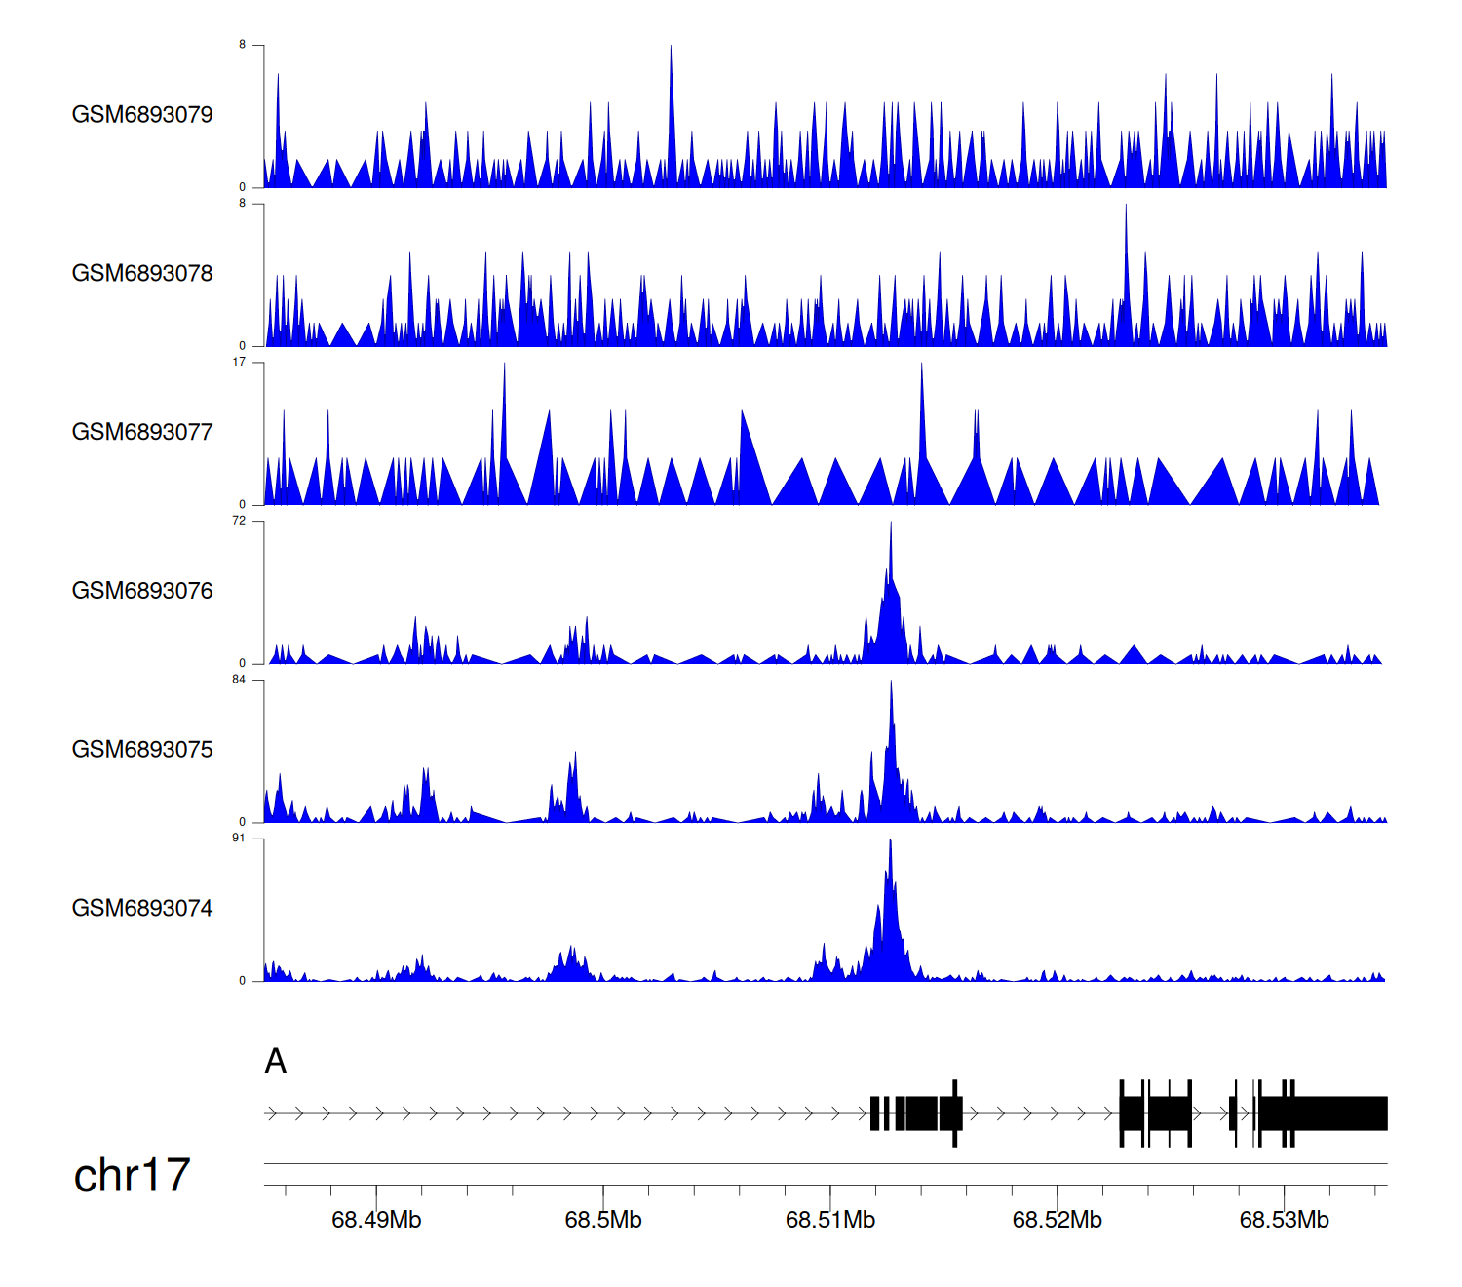
Task: Click the y-axis maximum value 84
Action: (239, 680)
